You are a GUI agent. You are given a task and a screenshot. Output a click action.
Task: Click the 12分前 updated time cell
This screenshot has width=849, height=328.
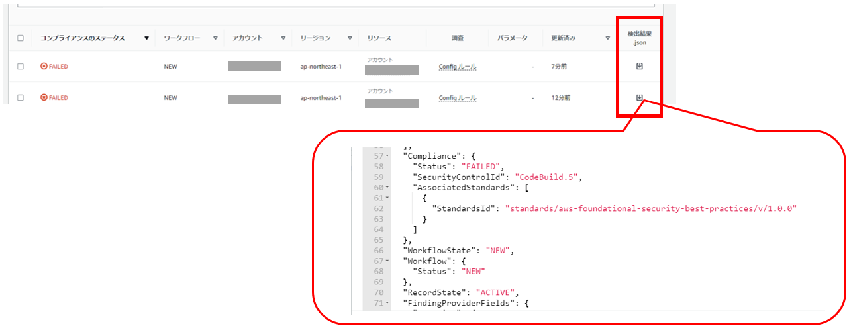(x=562, y=98)
